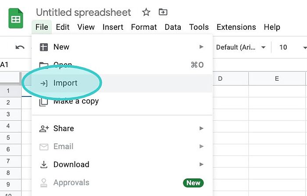
Task: Click the undo arrow icon
Action: pos(20,47)
